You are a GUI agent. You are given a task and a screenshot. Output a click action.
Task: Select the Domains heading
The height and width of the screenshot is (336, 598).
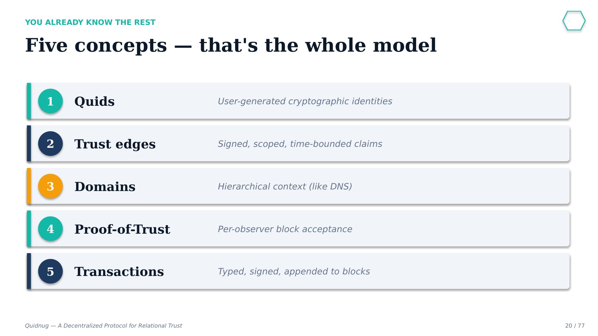tap(105, 187)
